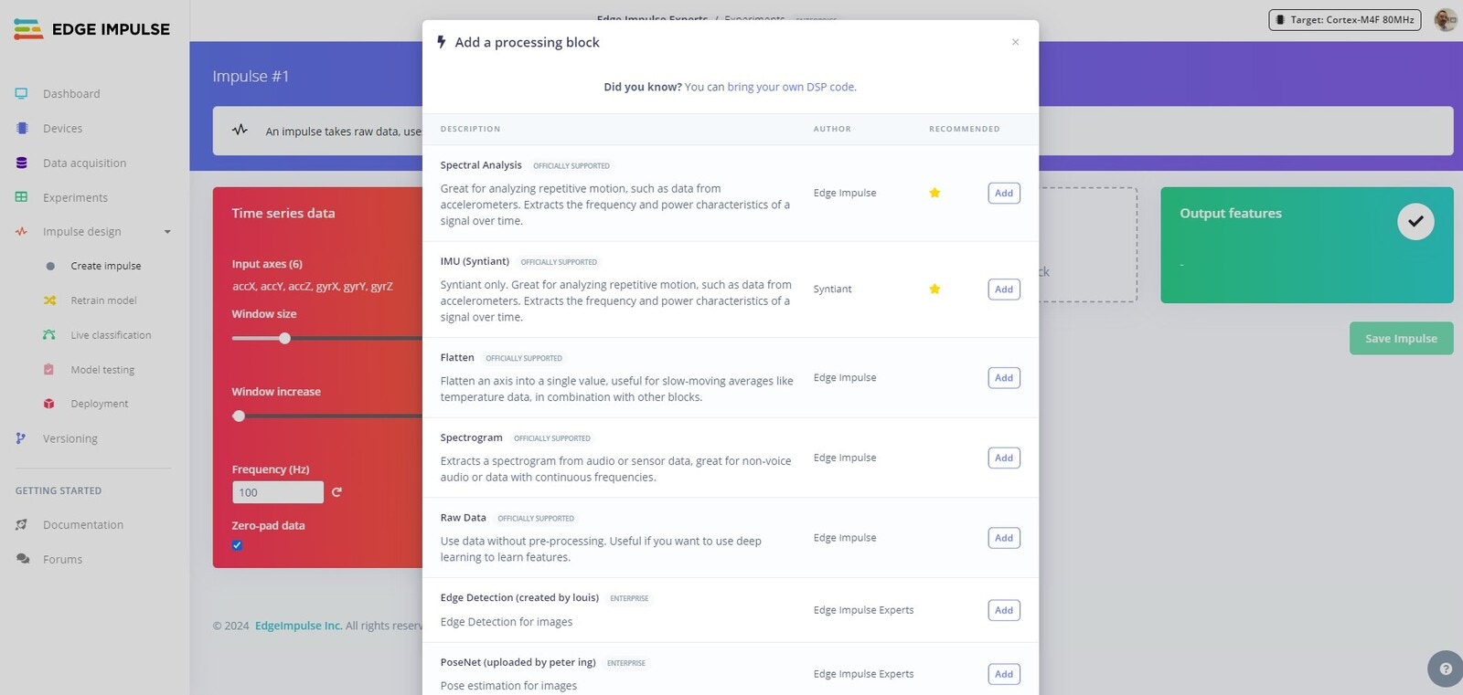Viewport: 1463px width, 695px height.
Task: Click the Retrain model shuffle icon
Action: tap(49, 300)
